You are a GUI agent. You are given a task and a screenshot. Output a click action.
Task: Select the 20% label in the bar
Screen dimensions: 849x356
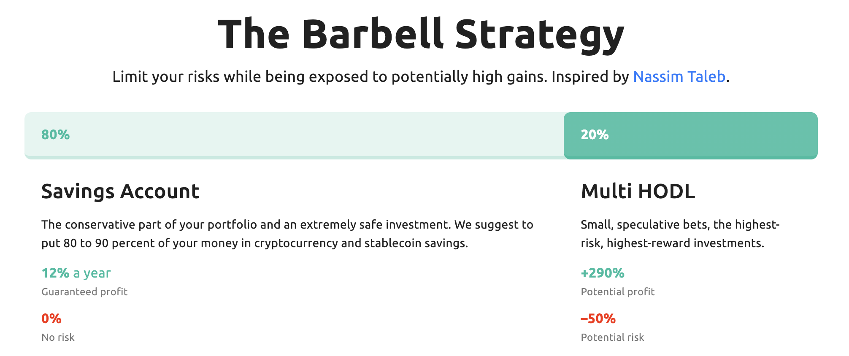tap(595, 135)
